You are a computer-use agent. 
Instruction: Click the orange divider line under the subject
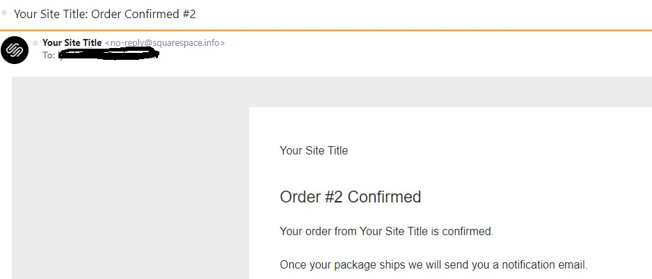click(x=326, y=31)
